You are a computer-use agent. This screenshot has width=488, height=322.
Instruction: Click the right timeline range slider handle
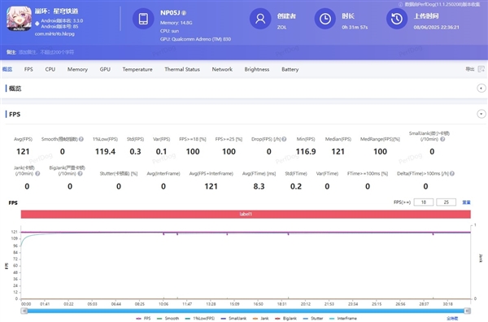467,311
